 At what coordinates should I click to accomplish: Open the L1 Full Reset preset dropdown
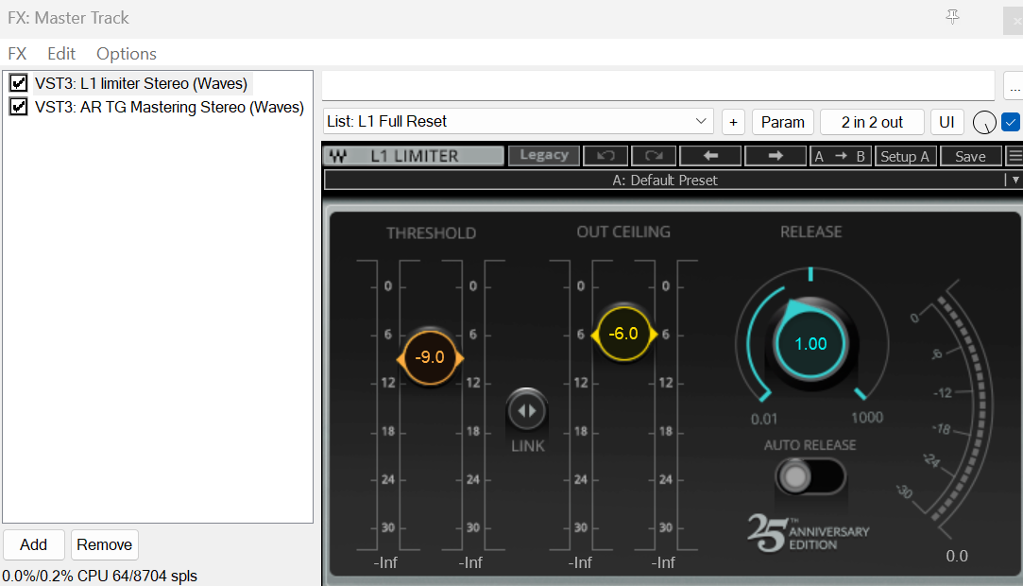click(x=518, y=121)
